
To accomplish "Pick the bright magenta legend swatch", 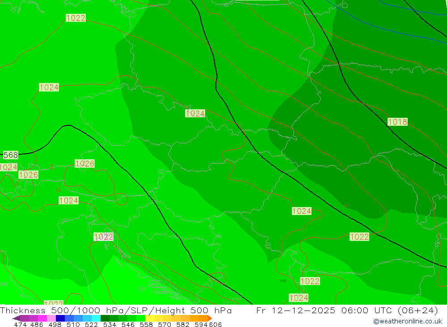I will coord(42,318).
